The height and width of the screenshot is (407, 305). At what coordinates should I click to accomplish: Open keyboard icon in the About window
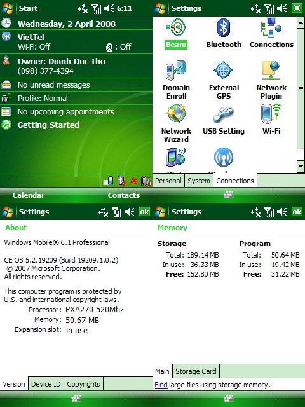pyautogui.click(x=76, y=399)
